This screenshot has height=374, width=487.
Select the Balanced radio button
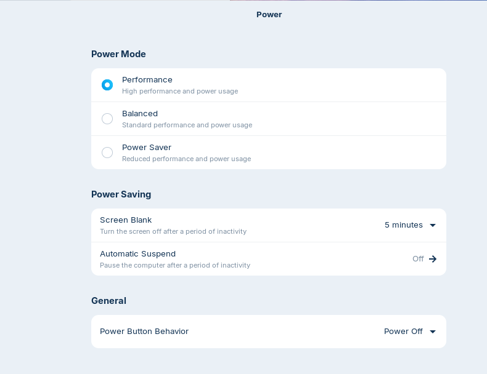pos(107,119)
